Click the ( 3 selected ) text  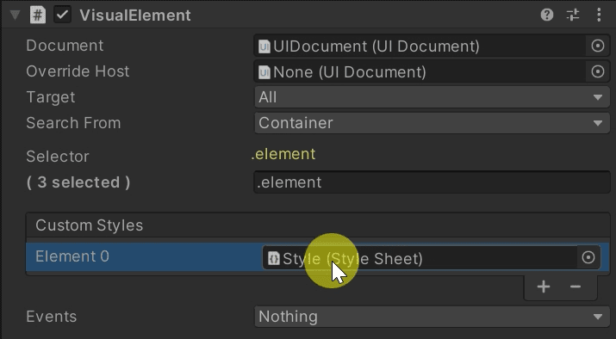tap(78, 182)
